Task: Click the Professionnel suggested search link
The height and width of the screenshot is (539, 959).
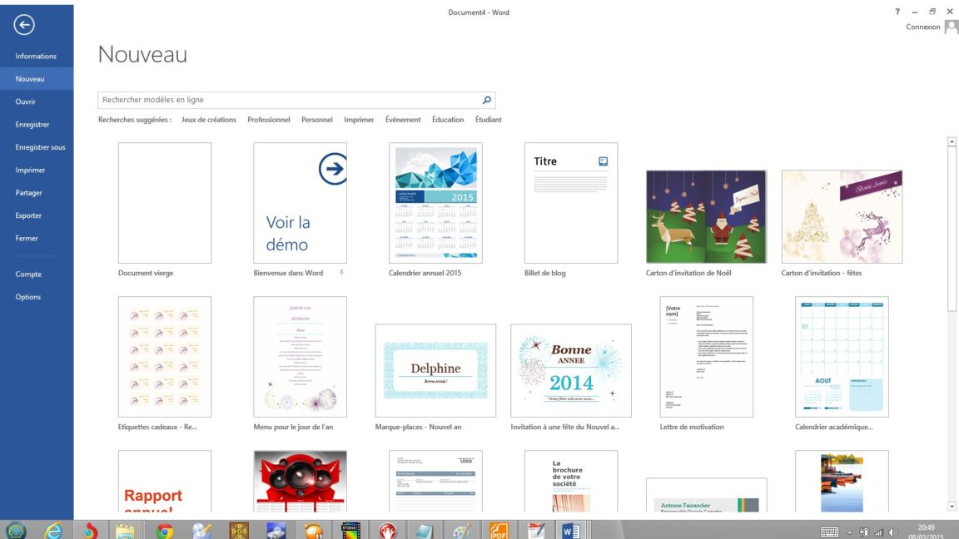Action: pyautogui.click(x=268, y=120)
